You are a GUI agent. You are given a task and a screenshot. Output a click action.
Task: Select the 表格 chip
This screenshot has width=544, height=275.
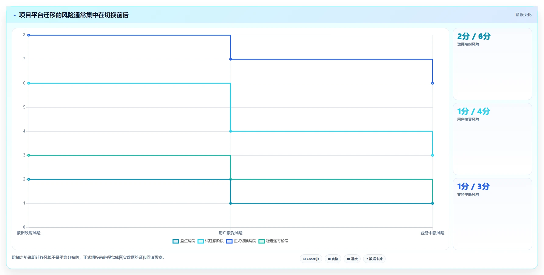(x=333, y=259)
